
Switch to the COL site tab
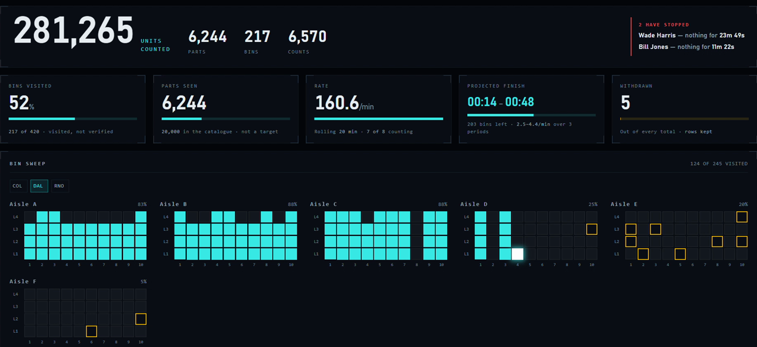pos(18,186)
